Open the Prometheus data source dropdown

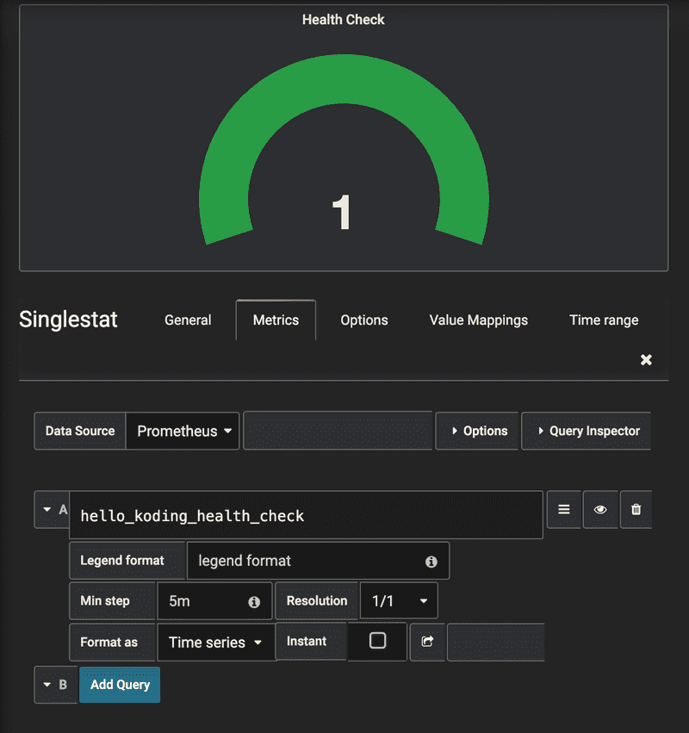click(x=183, y=431)
